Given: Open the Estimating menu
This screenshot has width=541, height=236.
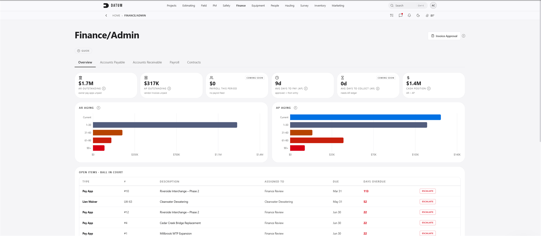Looking at the screenshot, I should point(189,6).
